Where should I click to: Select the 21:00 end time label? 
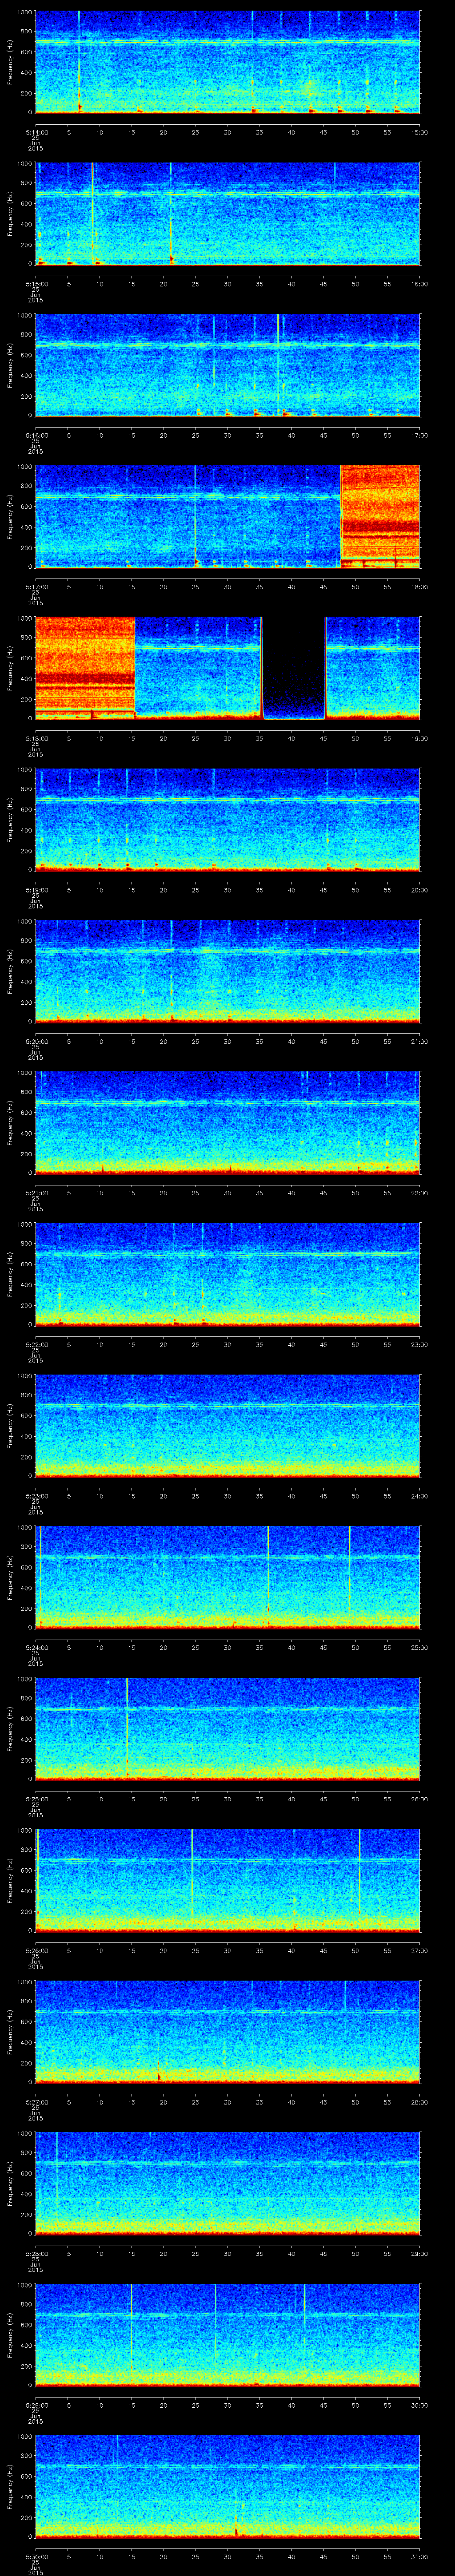419,1041
